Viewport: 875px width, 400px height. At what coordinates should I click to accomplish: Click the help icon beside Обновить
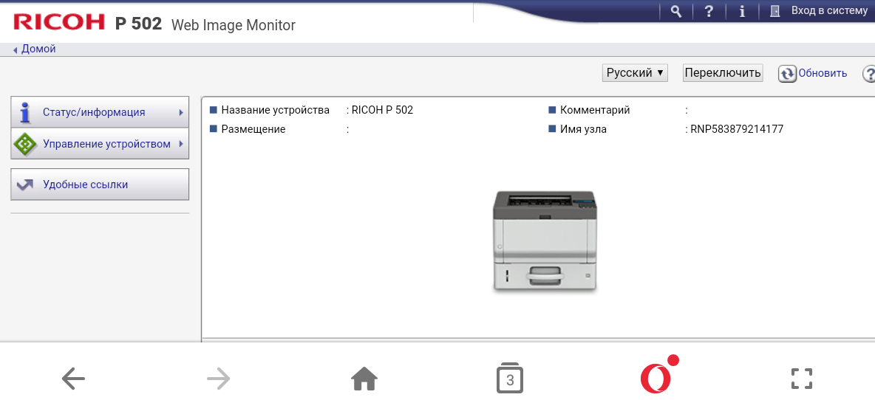click(869, 74)
